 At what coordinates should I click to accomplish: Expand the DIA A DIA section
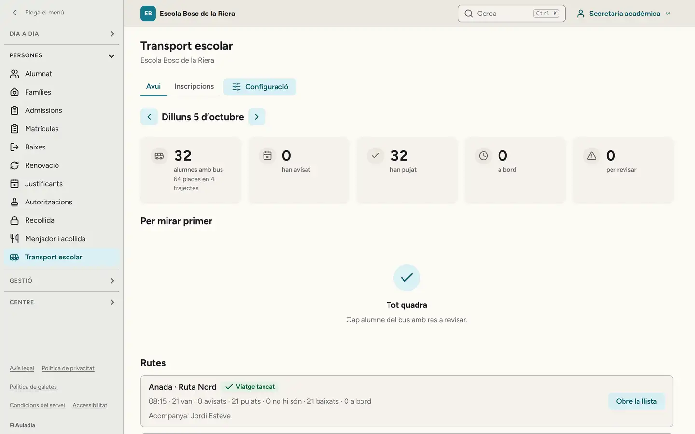tap(62, 34)
